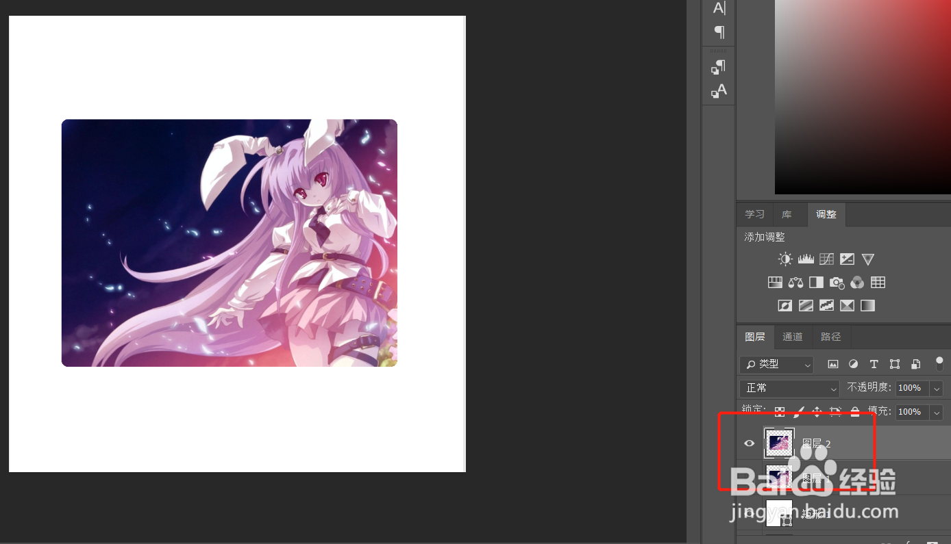Click the 添加调整 heading text
Image resolution: width=951 pixels, height=544 pixels.
[x=765, y=237]
